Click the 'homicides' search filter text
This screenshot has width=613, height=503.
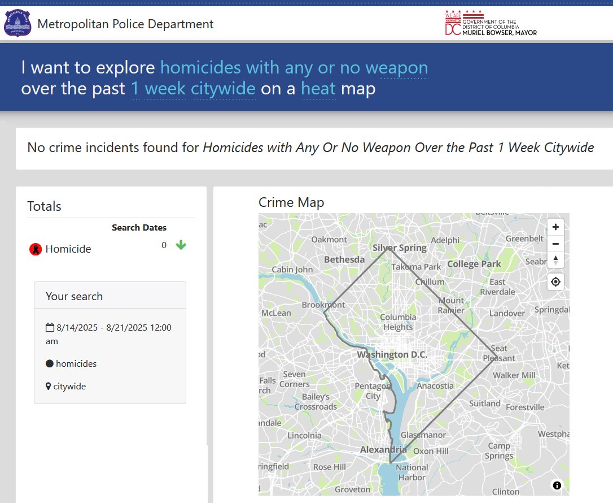click(x=76, y=363)
